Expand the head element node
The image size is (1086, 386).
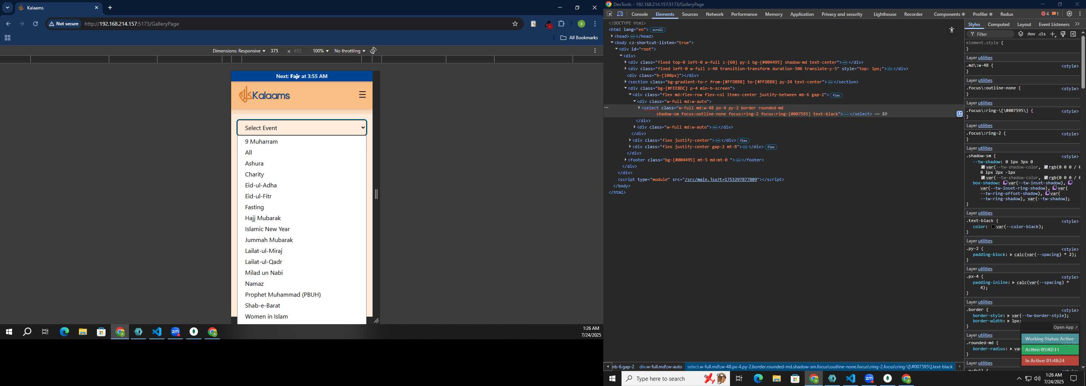(x=612, y=36)
